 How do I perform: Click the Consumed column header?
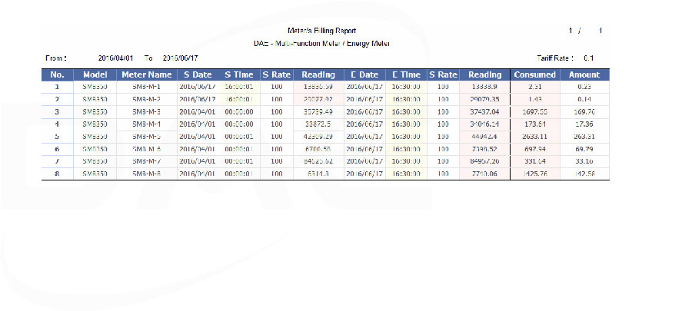coord(535,75)
